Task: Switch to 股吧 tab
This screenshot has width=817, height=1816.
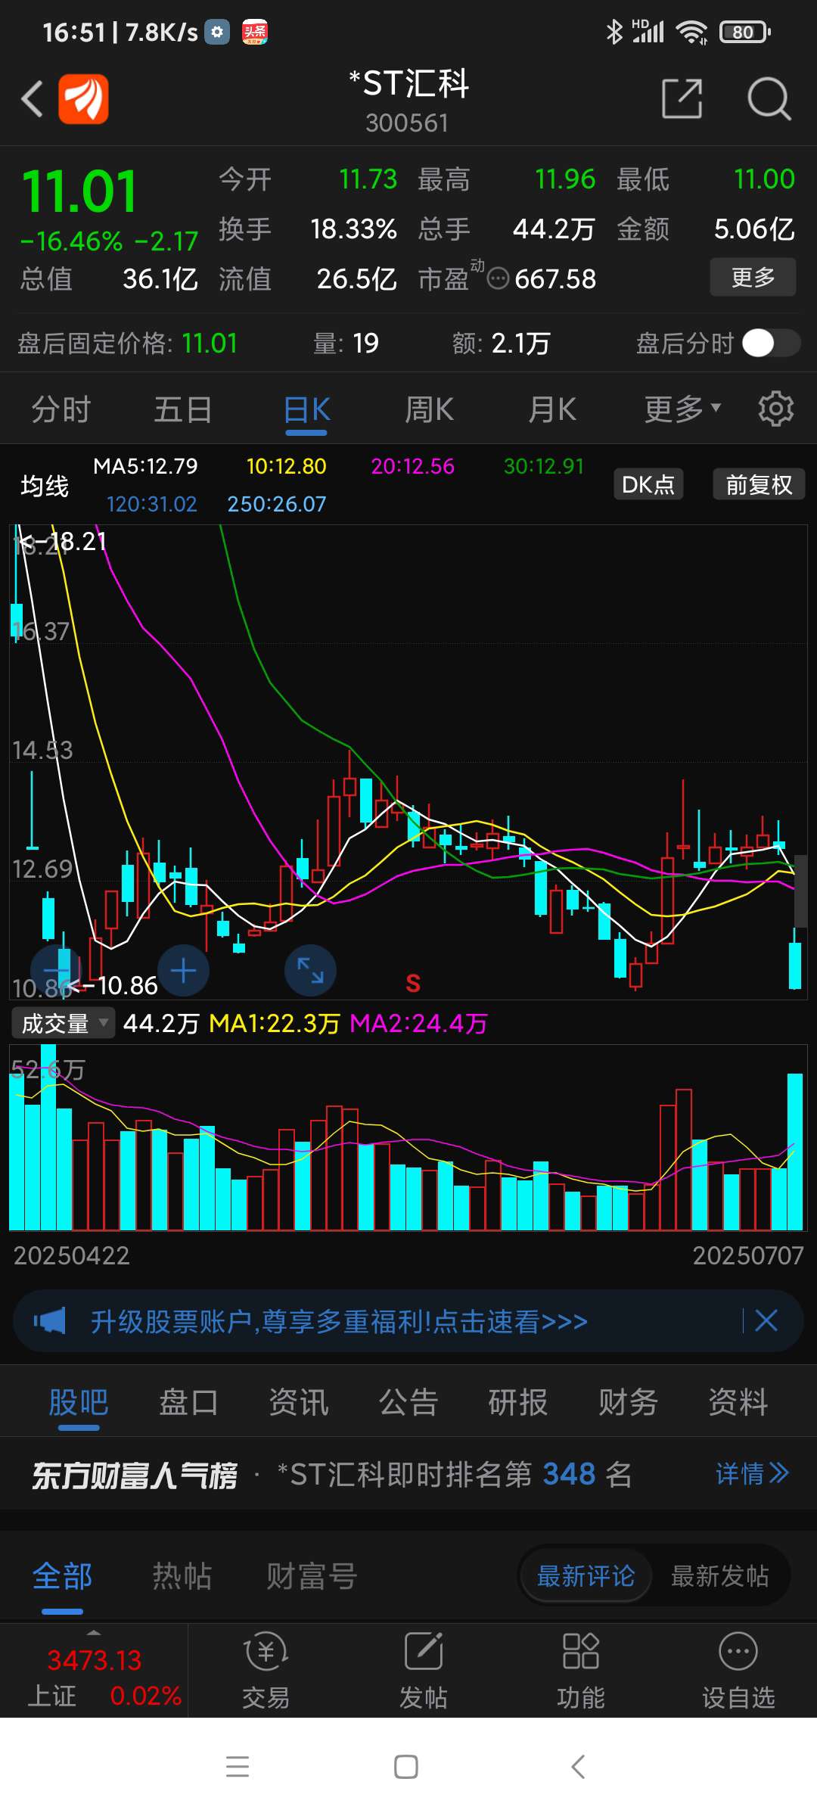Action: [79, 1402]
